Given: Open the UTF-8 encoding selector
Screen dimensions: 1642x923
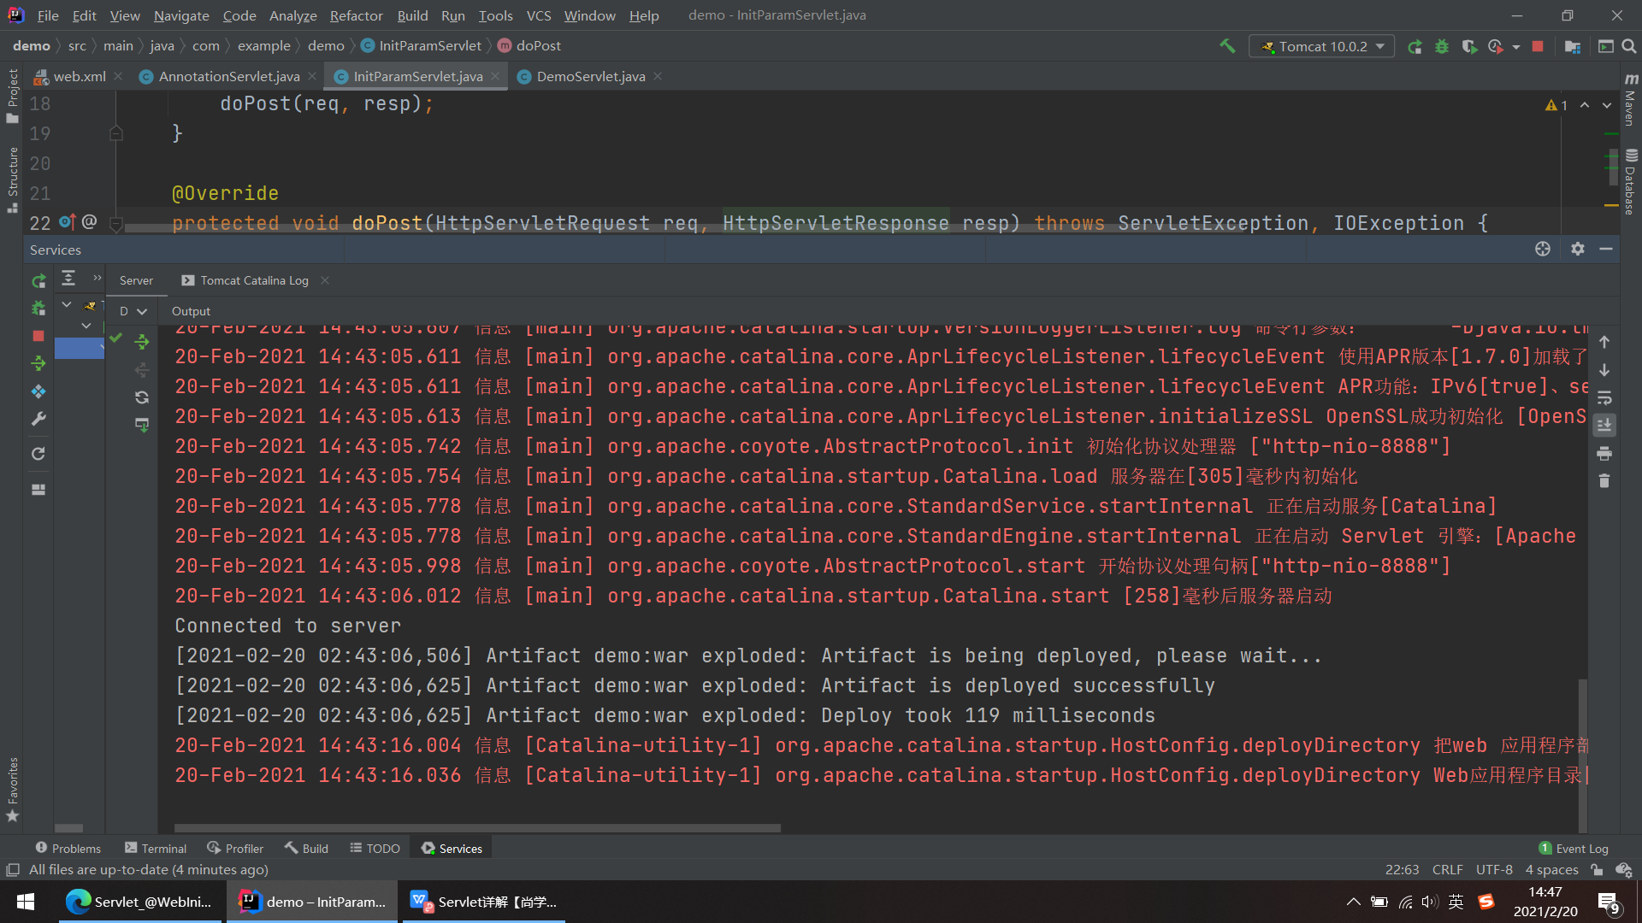Looking at the screenshot, I should (x=1494, y=870).
